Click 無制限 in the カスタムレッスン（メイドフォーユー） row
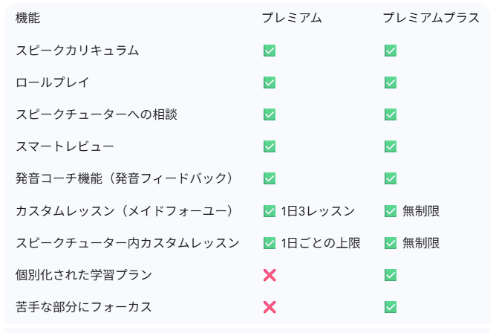 click(x=421, y=211)
